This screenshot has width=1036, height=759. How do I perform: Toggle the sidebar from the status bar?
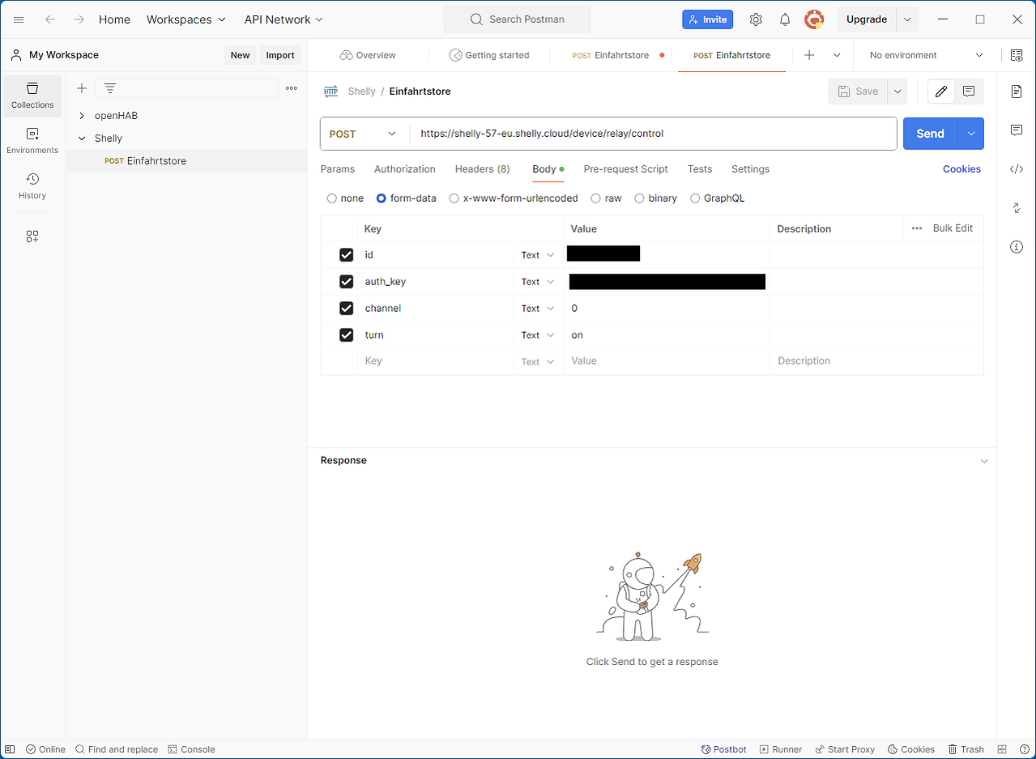tap(10, 749)
